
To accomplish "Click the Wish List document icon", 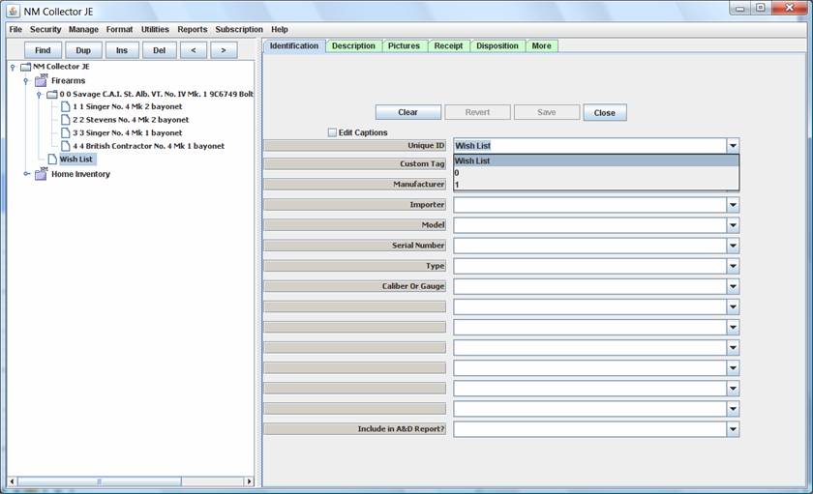I will click(52, 160).
